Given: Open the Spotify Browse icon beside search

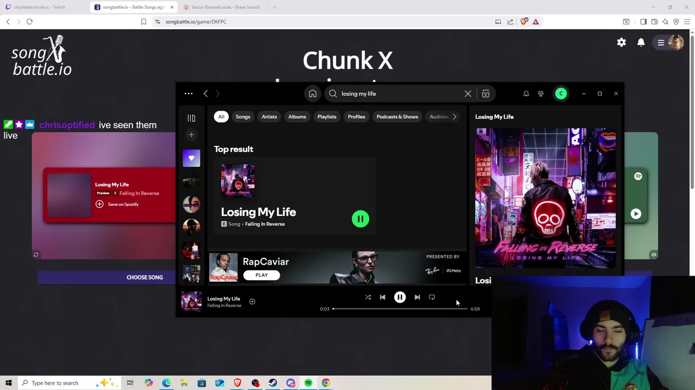Looking at the screenshot, I should click(485, 94).
